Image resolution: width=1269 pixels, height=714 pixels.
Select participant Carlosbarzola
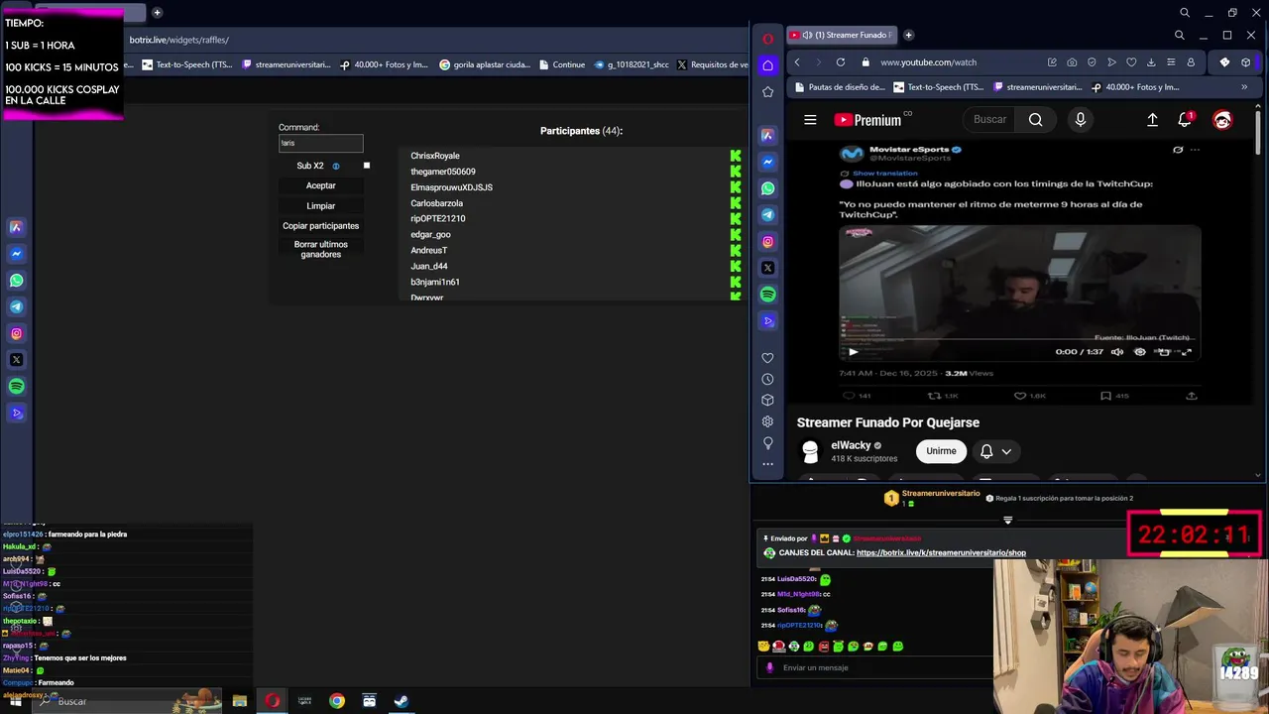(437, 203)
